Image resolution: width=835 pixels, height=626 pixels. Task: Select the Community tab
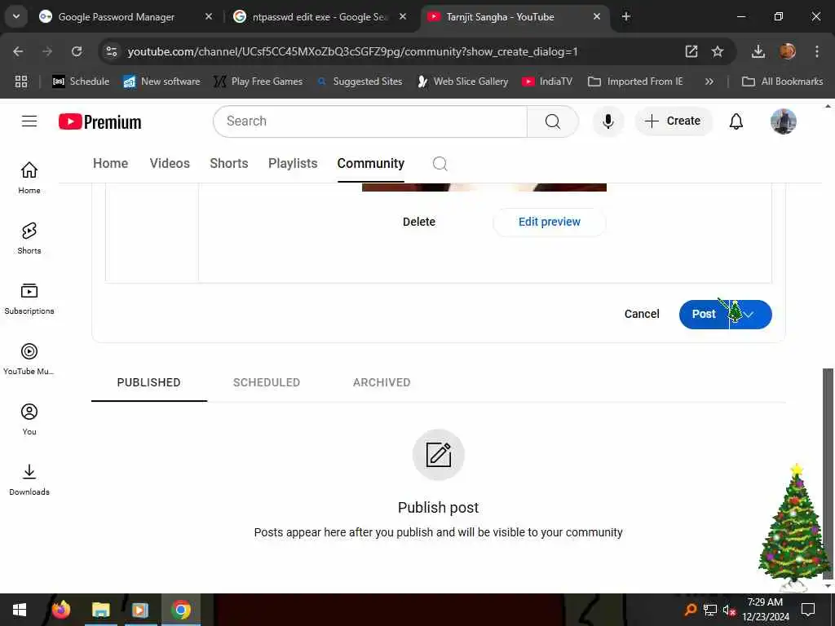click(371, 163)
